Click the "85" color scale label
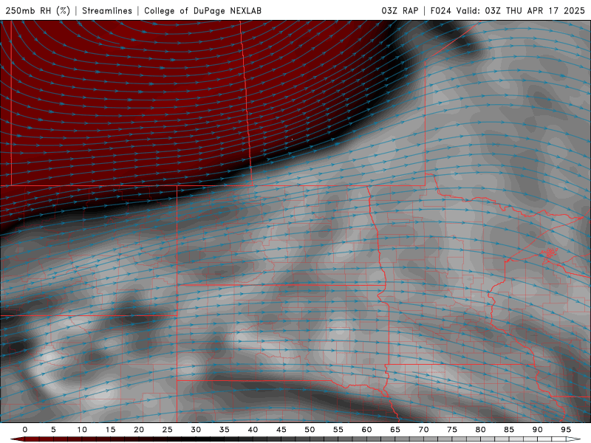Screen dimensions: 591x443 click(x=509, y=430)
